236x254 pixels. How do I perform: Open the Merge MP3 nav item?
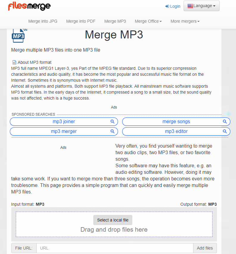coord(115,21)
